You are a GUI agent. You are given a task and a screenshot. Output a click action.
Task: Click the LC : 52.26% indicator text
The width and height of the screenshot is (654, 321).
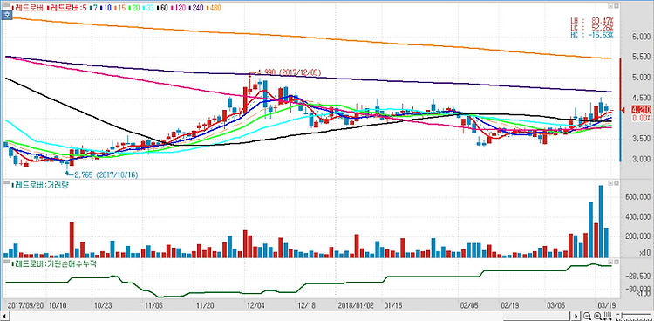pos(592,28)
